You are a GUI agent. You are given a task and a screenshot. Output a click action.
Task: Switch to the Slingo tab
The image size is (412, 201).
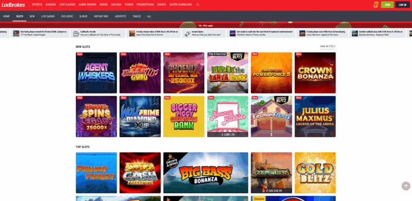click(83, 16)
